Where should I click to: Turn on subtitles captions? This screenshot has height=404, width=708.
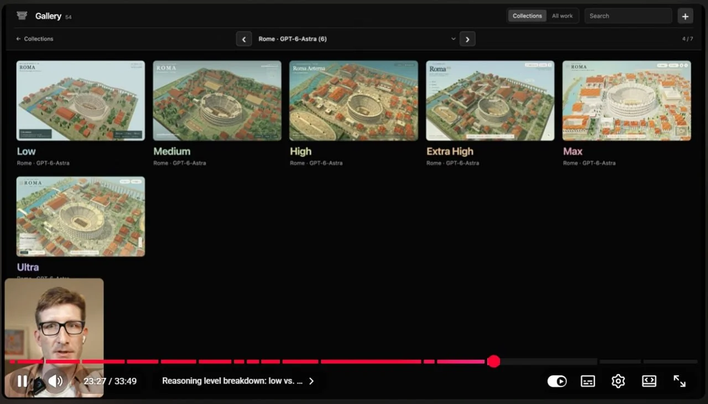[x=588, y=381]
